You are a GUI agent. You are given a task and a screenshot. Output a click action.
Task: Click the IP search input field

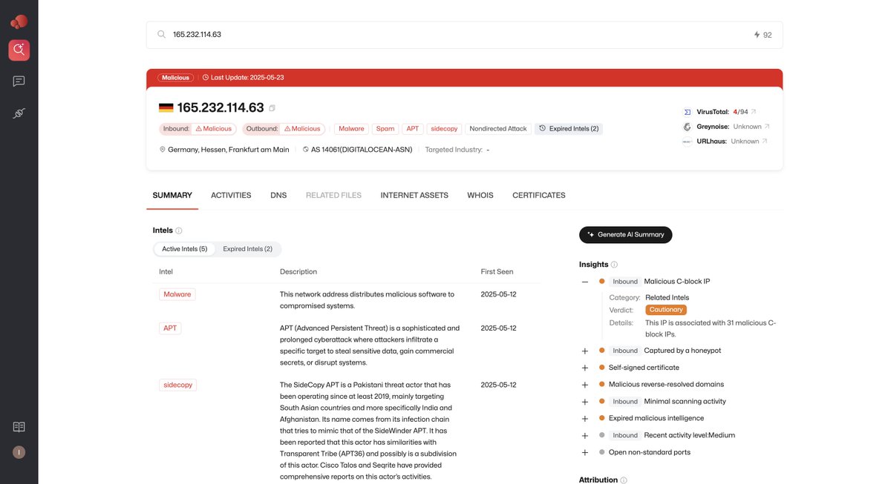464,35
